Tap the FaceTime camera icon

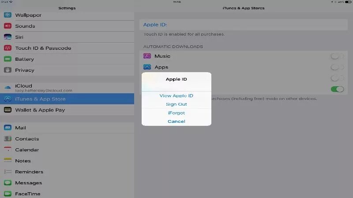8,194
